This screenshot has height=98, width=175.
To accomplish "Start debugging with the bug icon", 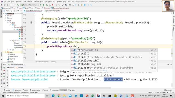I will click(x=44, y=5).
